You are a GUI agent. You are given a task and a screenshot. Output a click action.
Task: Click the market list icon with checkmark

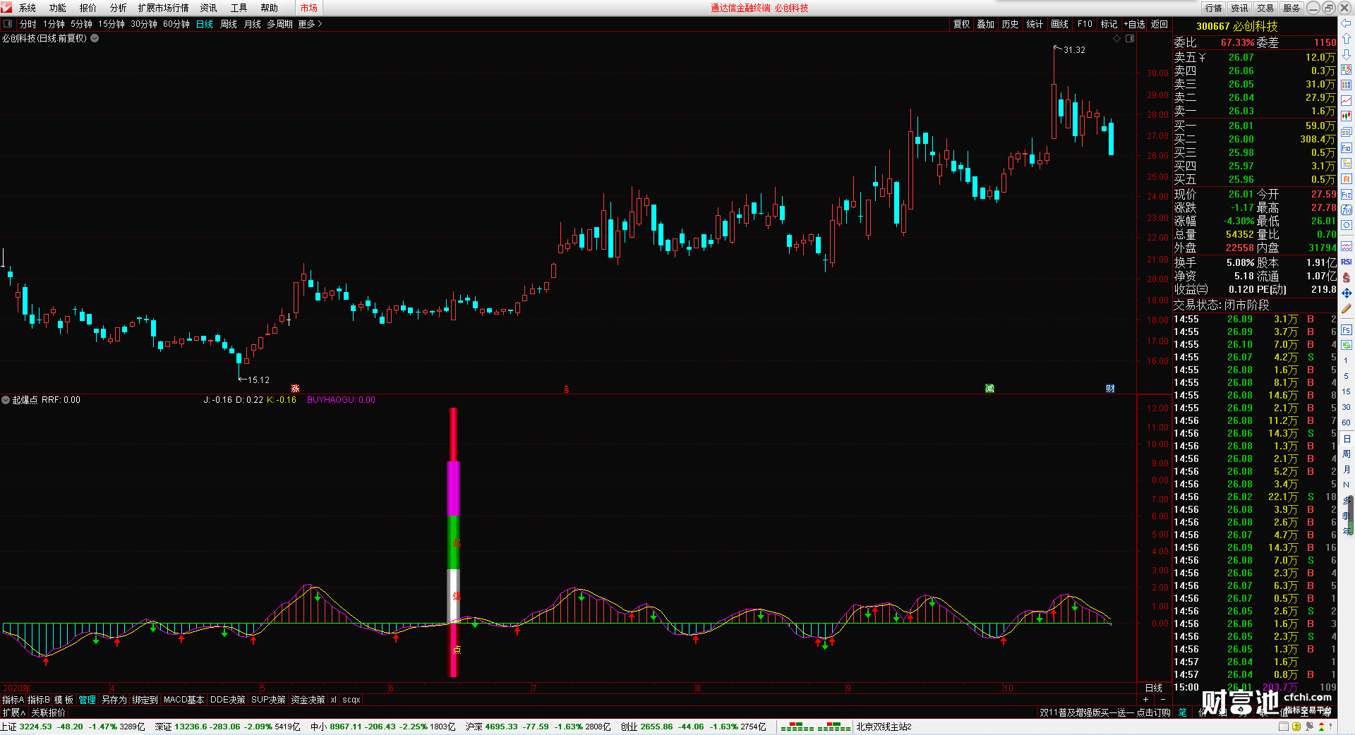[x=1347, y=69]
